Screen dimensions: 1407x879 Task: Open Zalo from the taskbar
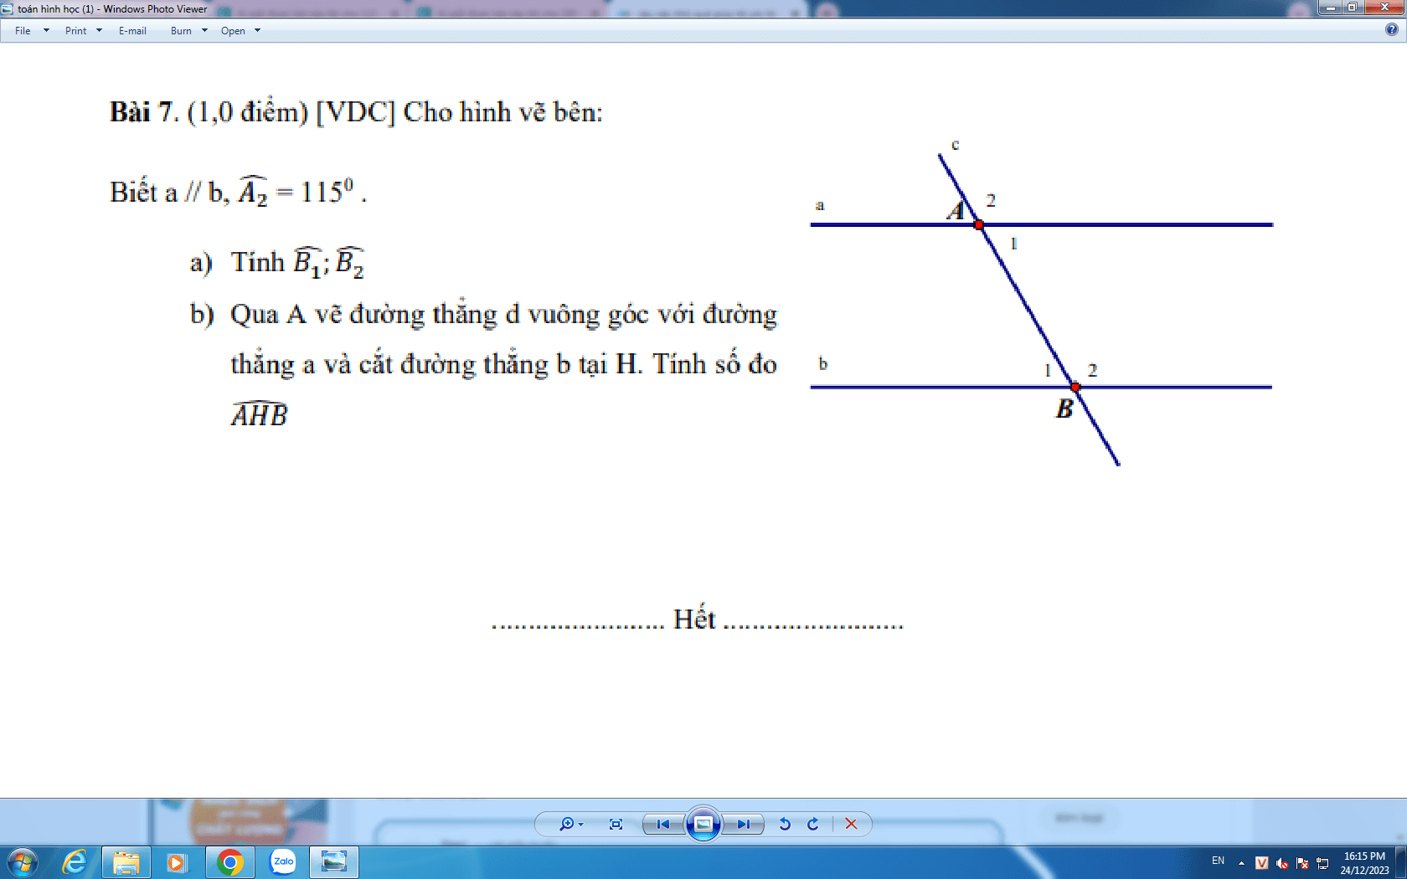(283, 861)
